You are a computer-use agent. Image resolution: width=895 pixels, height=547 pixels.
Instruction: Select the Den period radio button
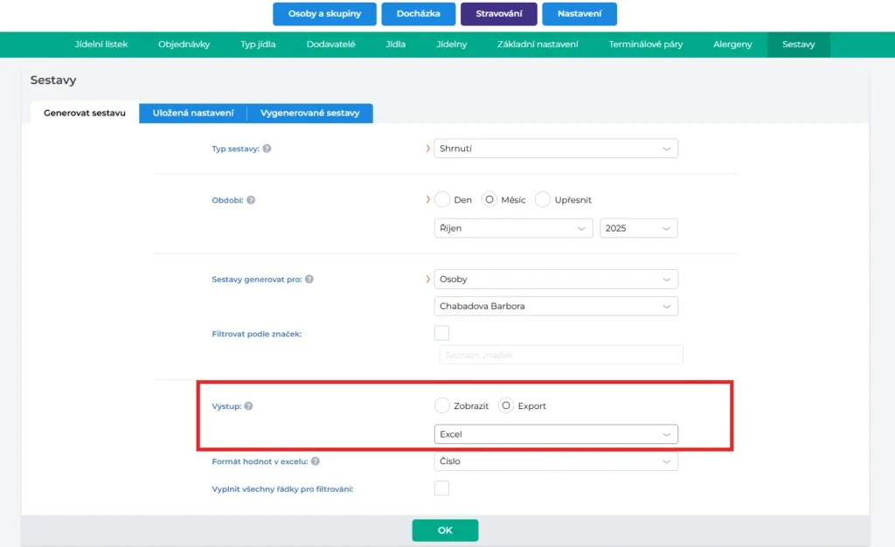pyautogui.click(x=442, y=200)
